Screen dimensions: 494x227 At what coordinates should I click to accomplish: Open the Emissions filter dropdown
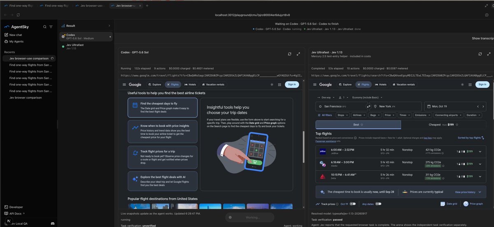[422, 115]
